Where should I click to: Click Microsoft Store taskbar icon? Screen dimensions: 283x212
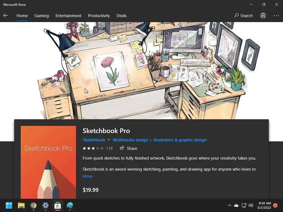click(x=57, y=205)
